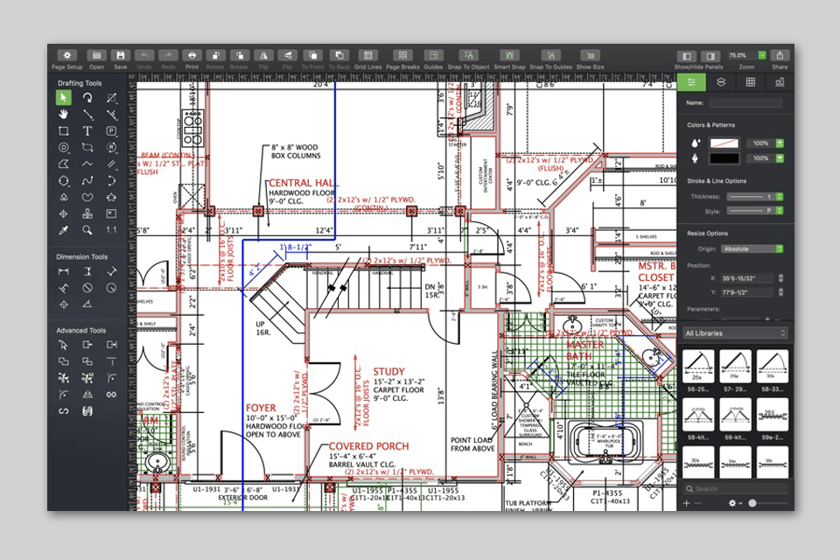The image size is (840, 560).
Task: Select the polygon shape tool
Action: tap(63, 180)
